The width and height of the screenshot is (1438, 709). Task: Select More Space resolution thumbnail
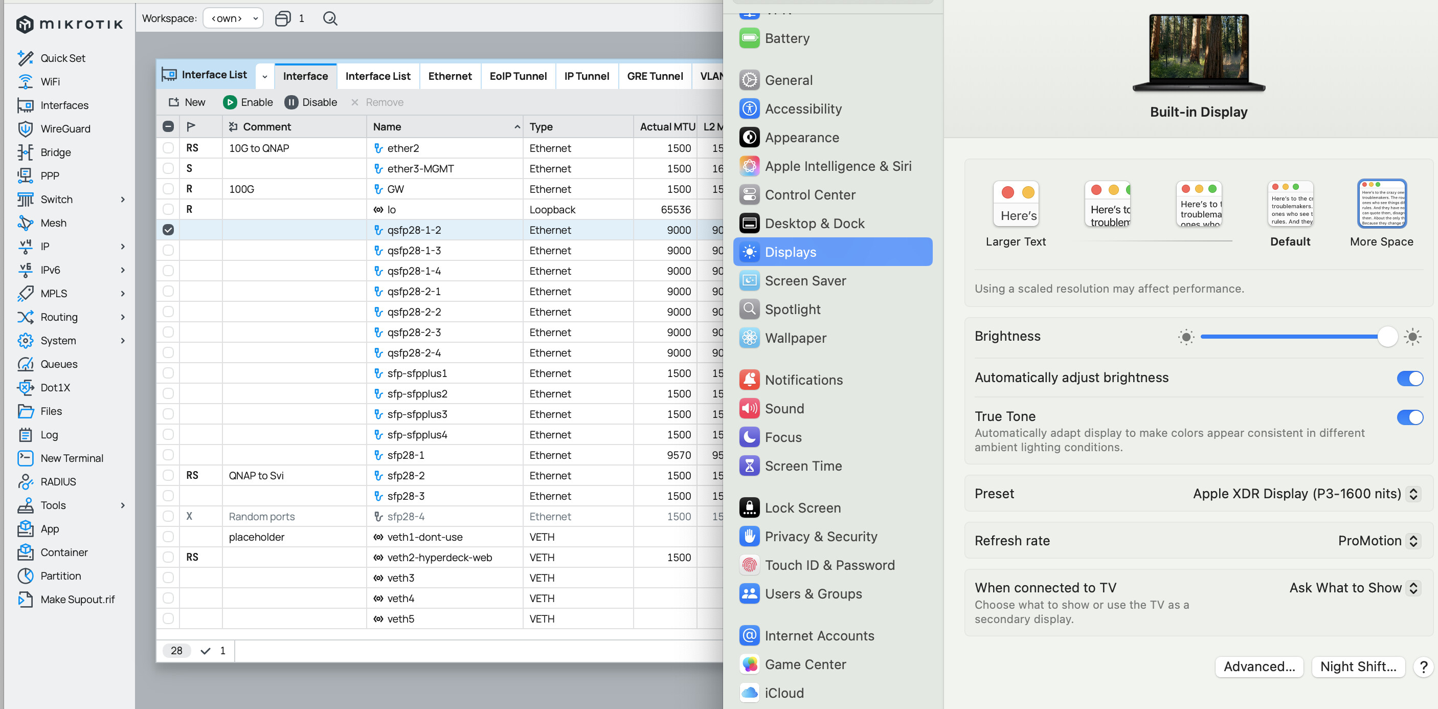[x=1382, y=204]
